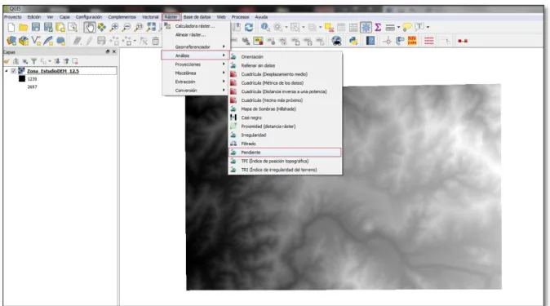Click the Add Raster Layer icon
This screenshot has height=306, width=550.
click(24, 41)
